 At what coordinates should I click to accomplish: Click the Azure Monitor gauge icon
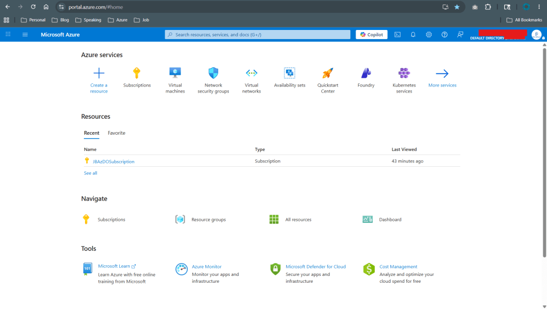(181, 269)
